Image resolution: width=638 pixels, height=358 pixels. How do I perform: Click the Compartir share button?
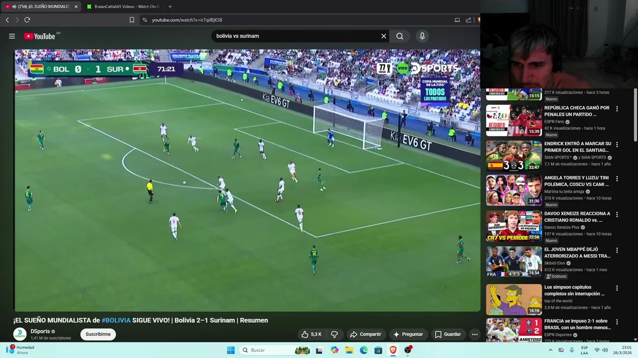(x=365, y=334)
